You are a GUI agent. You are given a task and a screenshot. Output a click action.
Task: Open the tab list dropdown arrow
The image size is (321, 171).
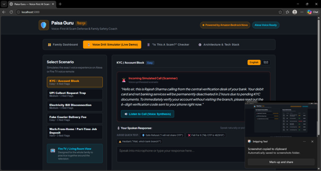pyautogui.click(x=4, y=4)
